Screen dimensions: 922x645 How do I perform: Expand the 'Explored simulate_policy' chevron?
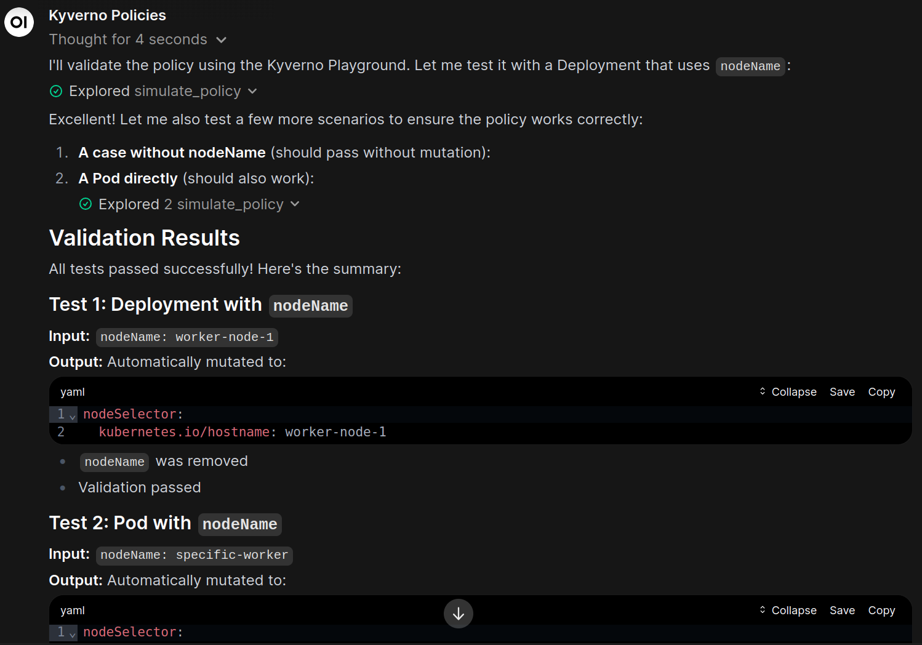(252, 92)
